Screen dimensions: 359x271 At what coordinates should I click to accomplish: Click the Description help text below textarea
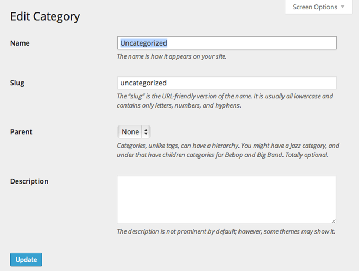(x=226, y=231)
